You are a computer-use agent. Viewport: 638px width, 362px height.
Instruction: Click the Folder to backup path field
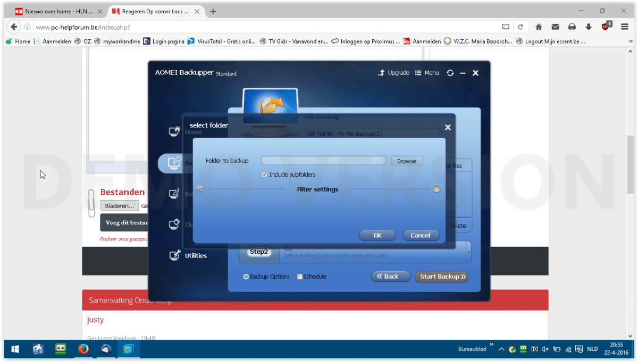(324, 161)
